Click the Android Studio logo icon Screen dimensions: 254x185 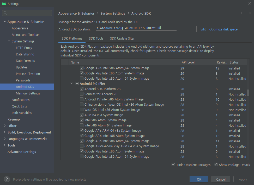pos(4,3)
